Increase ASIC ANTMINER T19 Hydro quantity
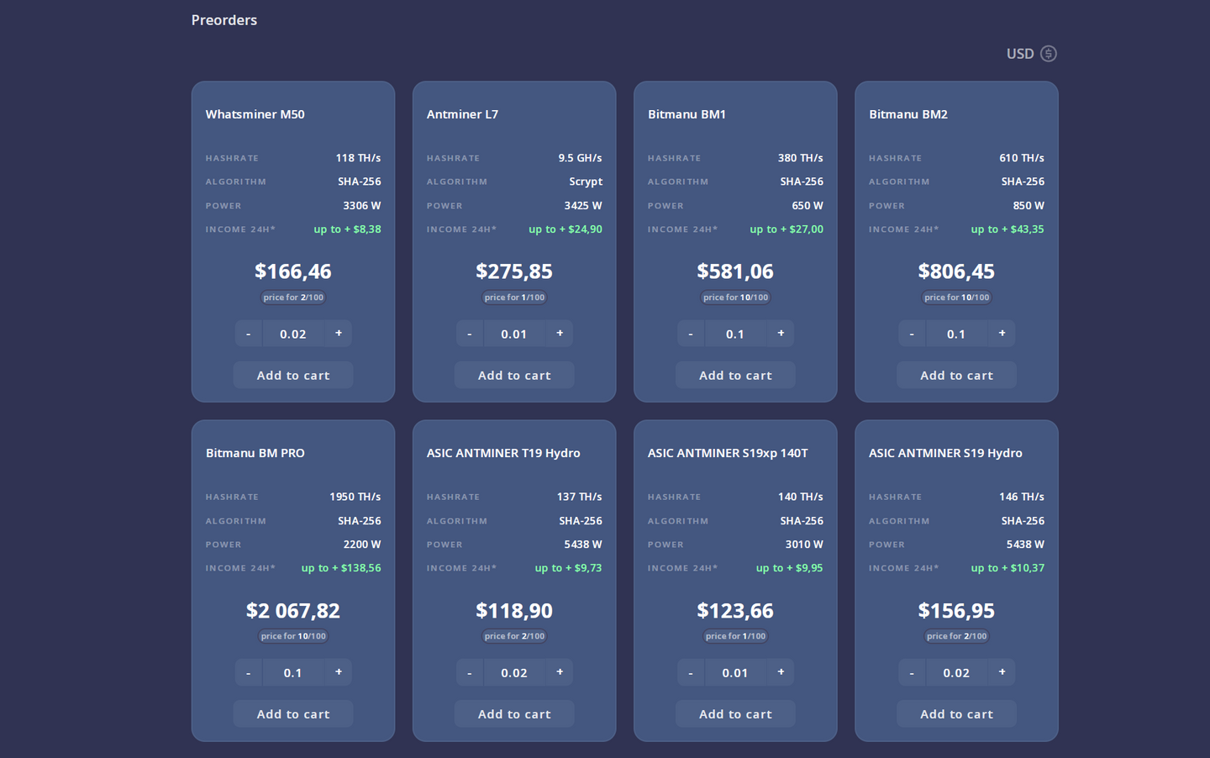1210x758 pixels. [560, 672]
